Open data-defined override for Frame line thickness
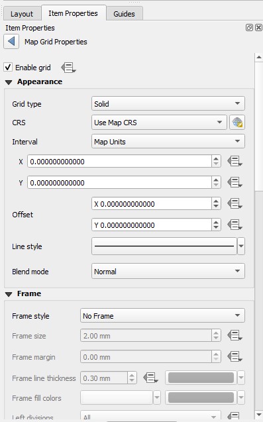Screen dimensions: 263x422 (x=151, y=378)
